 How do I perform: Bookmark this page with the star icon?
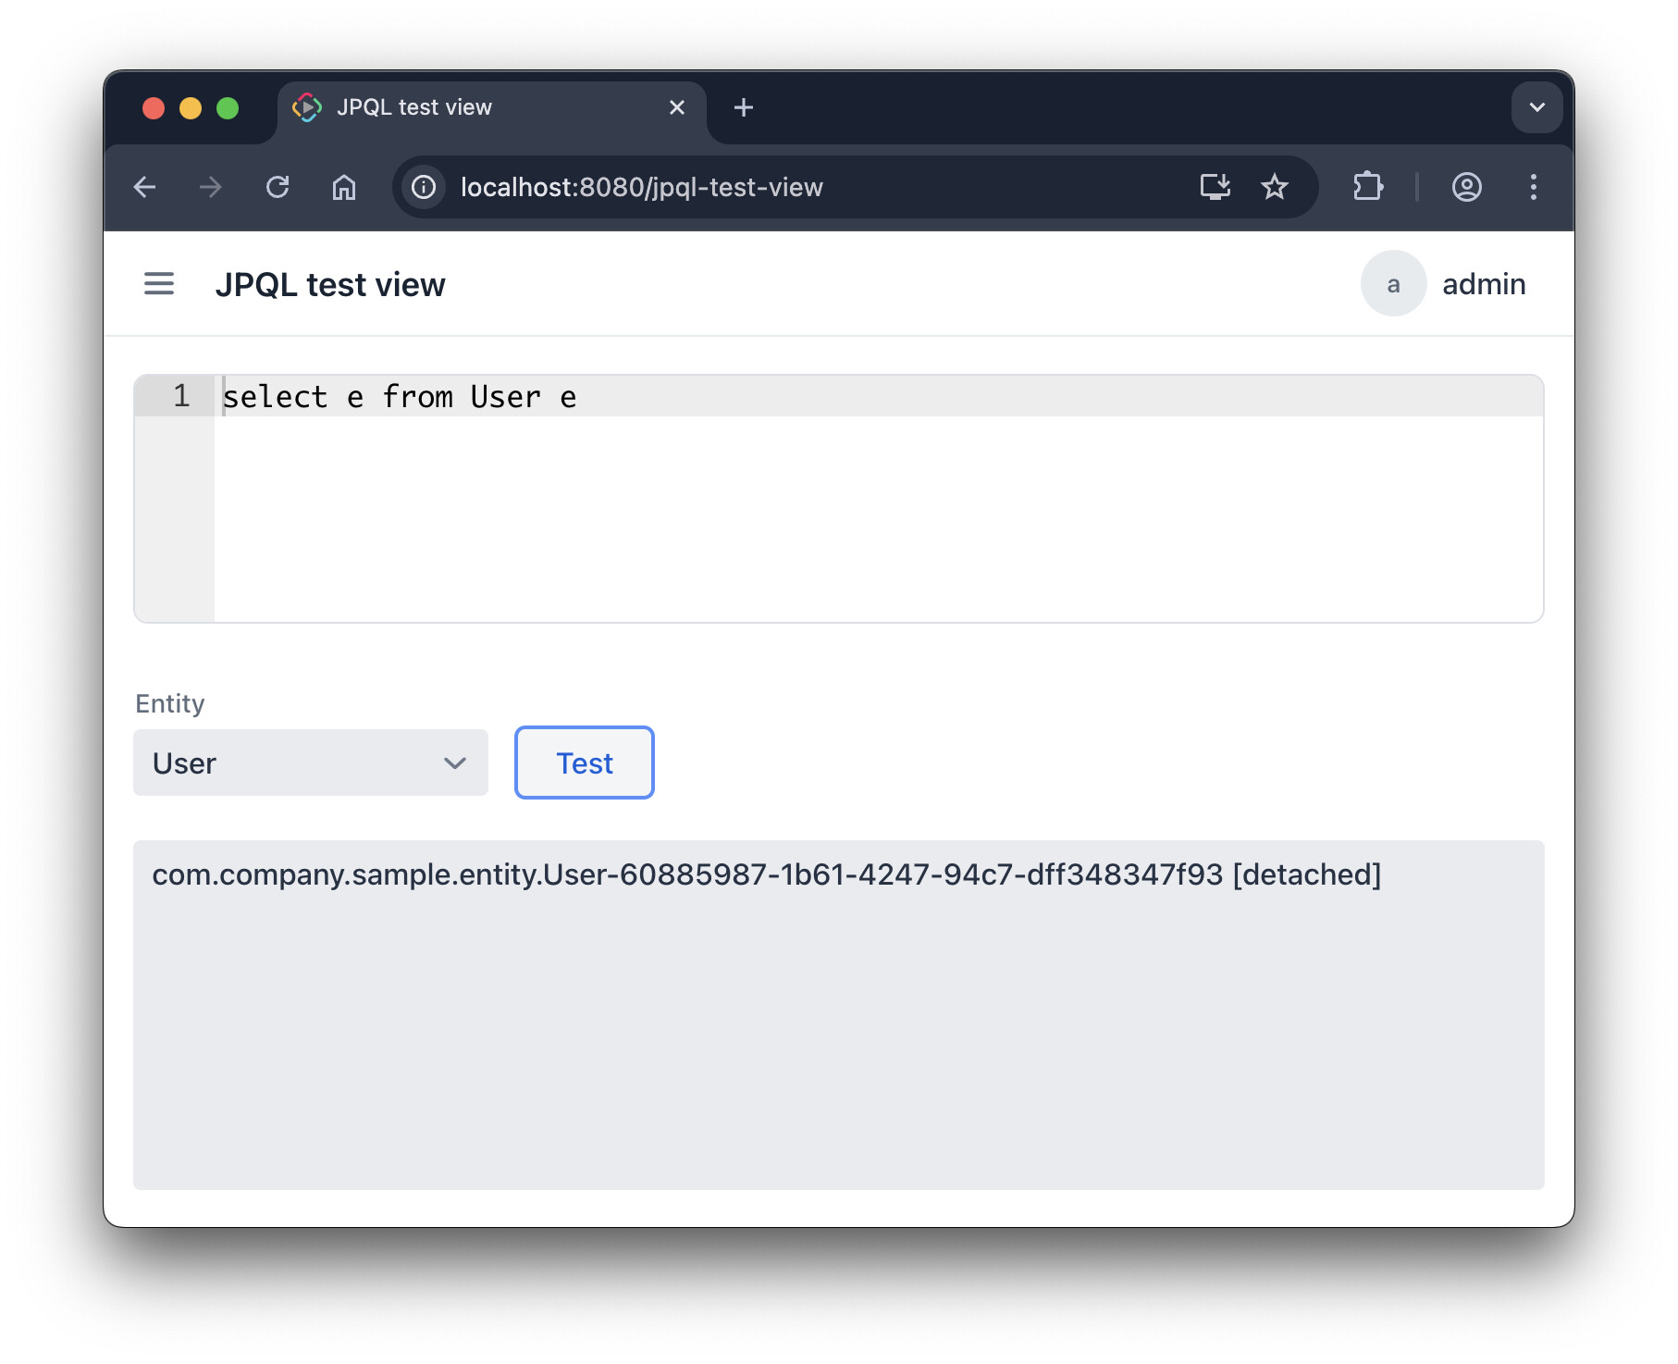point(1274,188)
